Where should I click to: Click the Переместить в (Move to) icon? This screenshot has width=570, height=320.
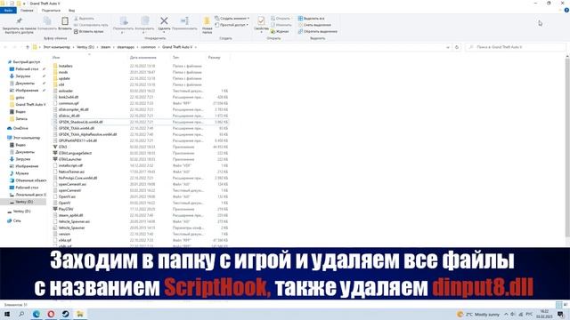coord(124,21)
